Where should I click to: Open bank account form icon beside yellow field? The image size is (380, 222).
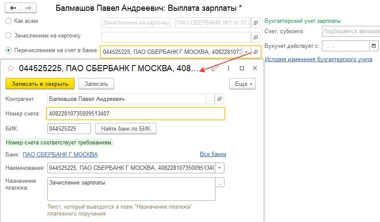click(x=255, y=52)
